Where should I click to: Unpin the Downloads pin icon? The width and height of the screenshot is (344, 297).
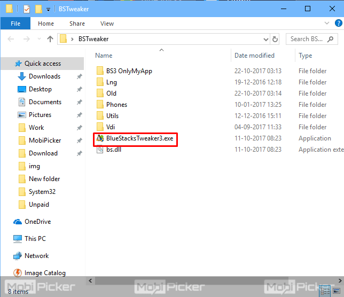[x=80, y=76]
